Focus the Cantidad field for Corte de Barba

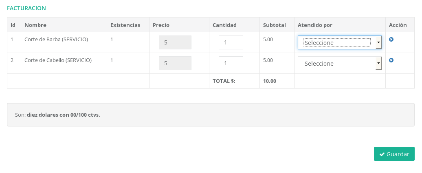(x=231, y=42)
